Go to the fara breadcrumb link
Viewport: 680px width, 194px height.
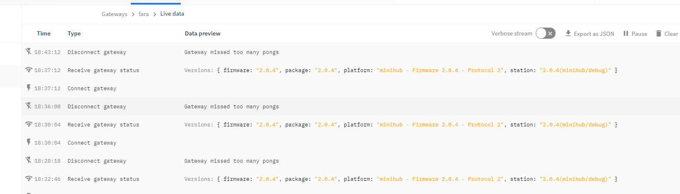[x=144, y=14]
